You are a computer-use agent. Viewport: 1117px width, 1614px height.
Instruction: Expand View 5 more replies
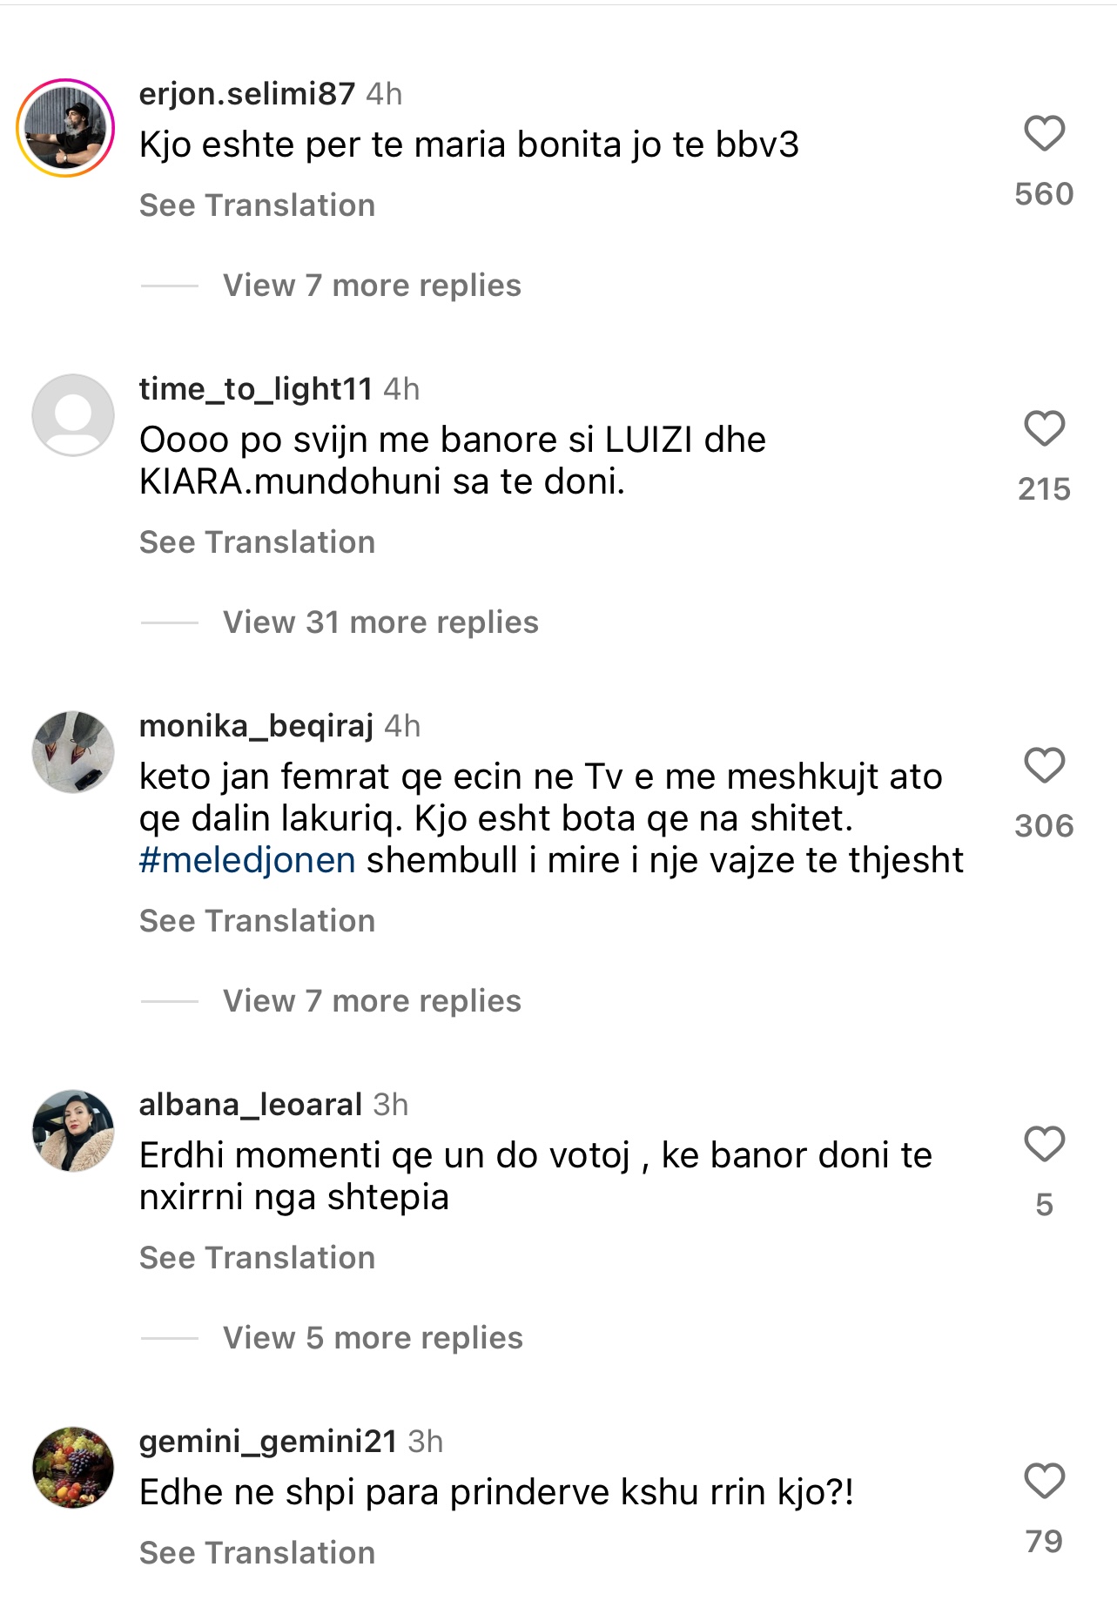pos(373,1338)
